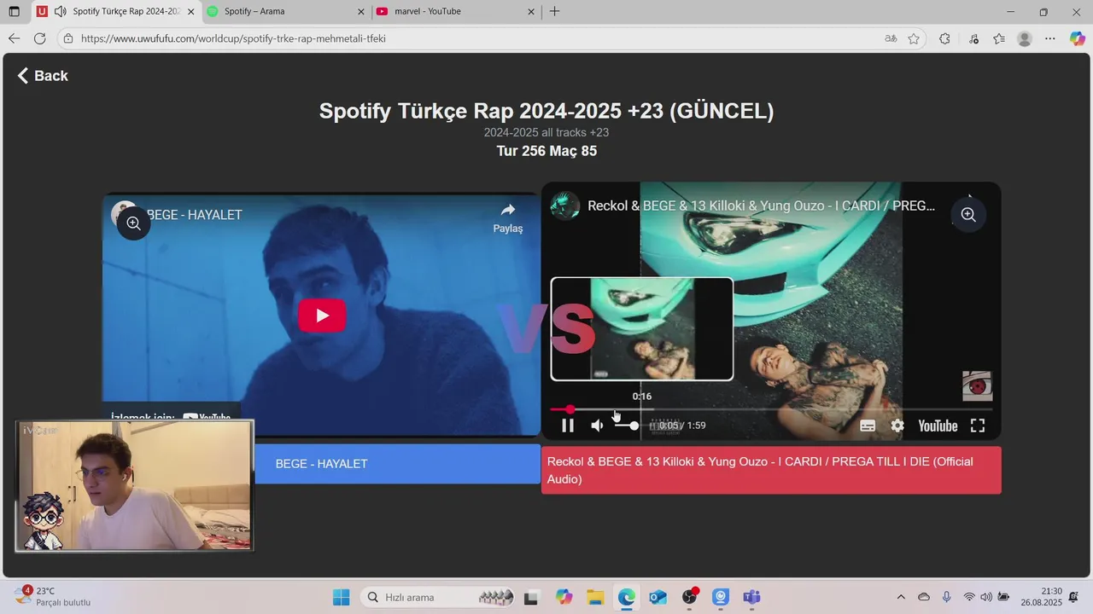Mute the Reckol video's volume speaker icon
The height and width of the screenshot is (614, 1093).
tap(597, 426)
